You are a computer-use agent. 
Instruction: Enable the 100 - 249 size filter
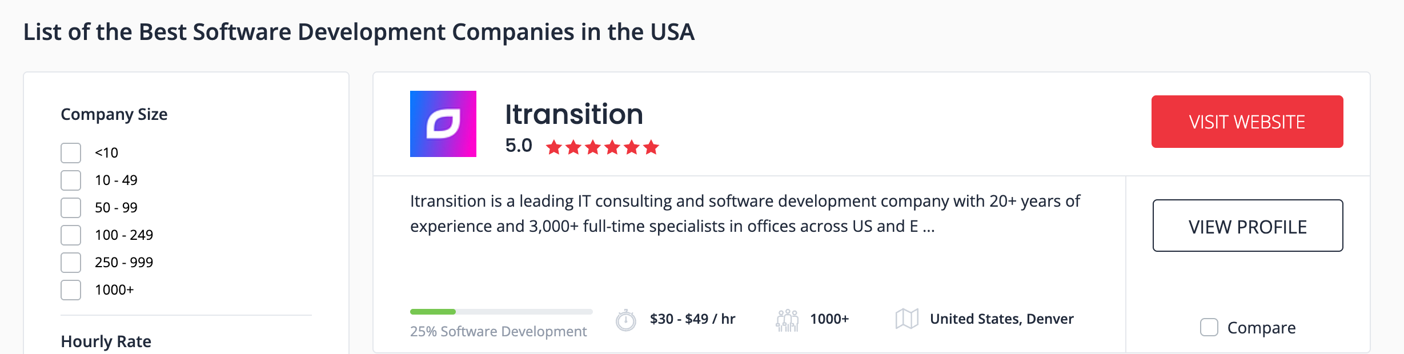(71, 235)
